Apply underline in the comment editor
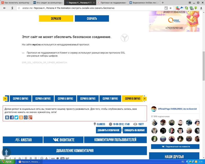The width and height of the screenshot is (205, 164). pyautogui.click(x=15, y=158)
